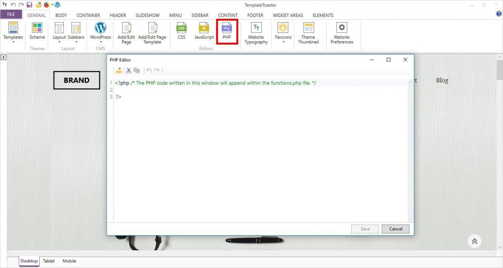Click the Save button in PHP Editor

tap(365, 229)
